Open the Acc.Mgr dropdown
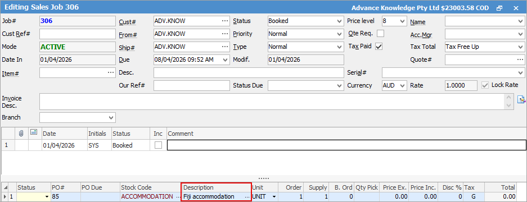The image size is (527, 202). 520,34
